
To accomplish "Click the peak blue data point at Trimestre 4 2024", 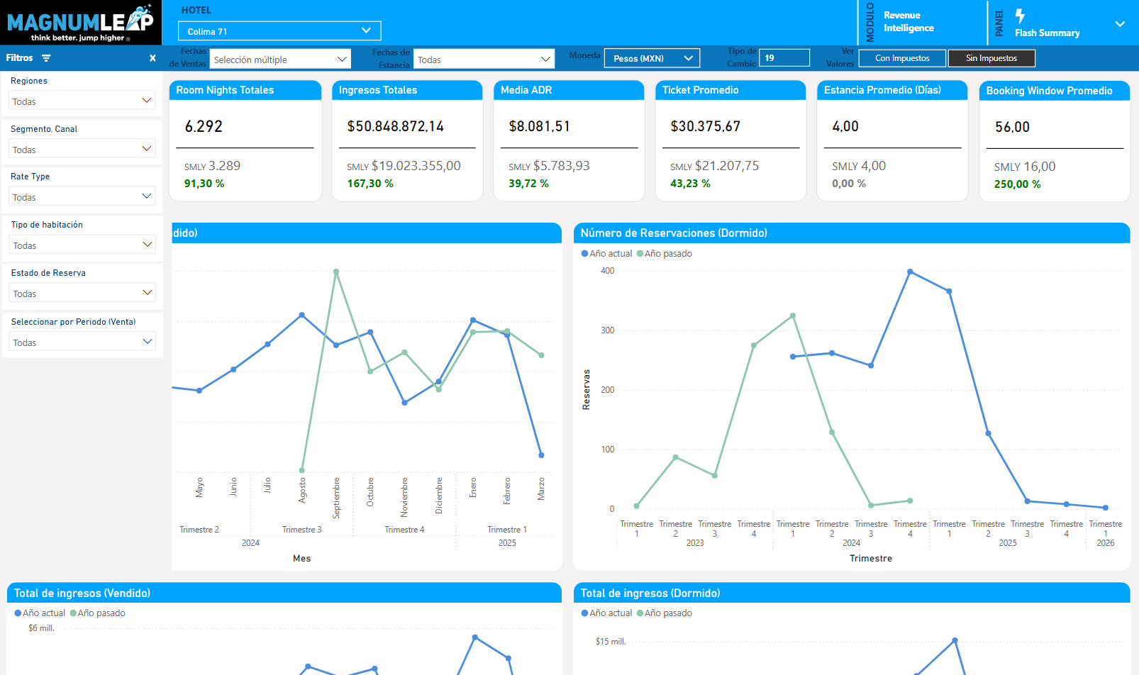I will [910, 272].
